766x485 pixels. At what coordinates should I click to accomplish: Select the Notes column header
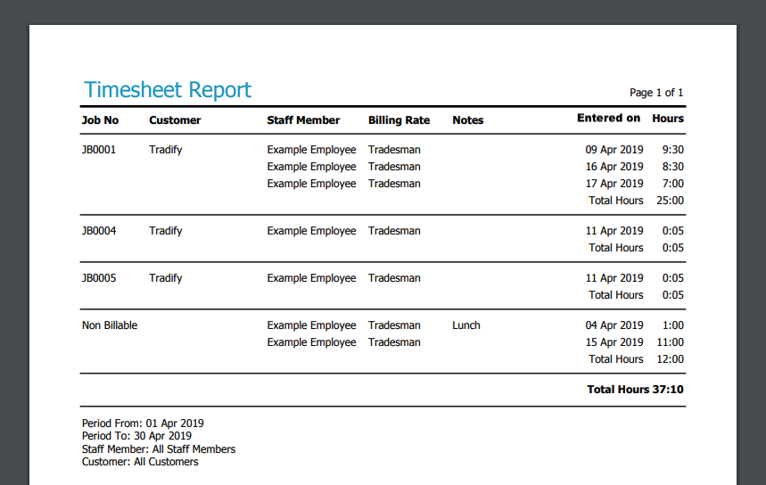tap(467, 120)
